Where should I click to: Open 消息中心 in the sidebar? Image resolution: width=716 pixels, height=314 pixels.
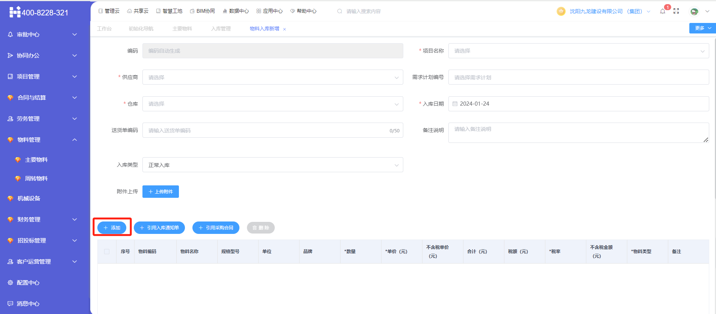pyautogui.click(x=28, y=303)
